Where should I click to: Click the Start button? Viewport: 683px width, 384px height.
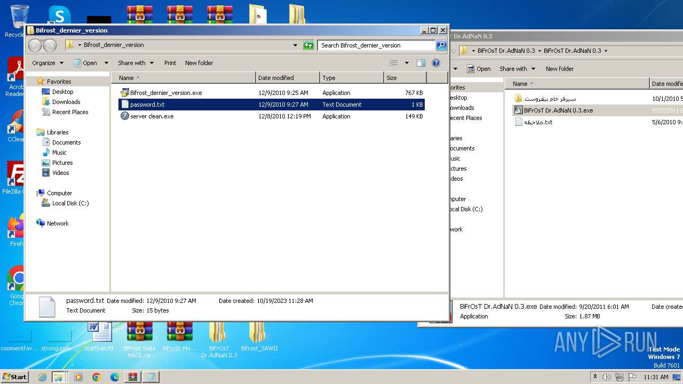(x=15, y=377)
